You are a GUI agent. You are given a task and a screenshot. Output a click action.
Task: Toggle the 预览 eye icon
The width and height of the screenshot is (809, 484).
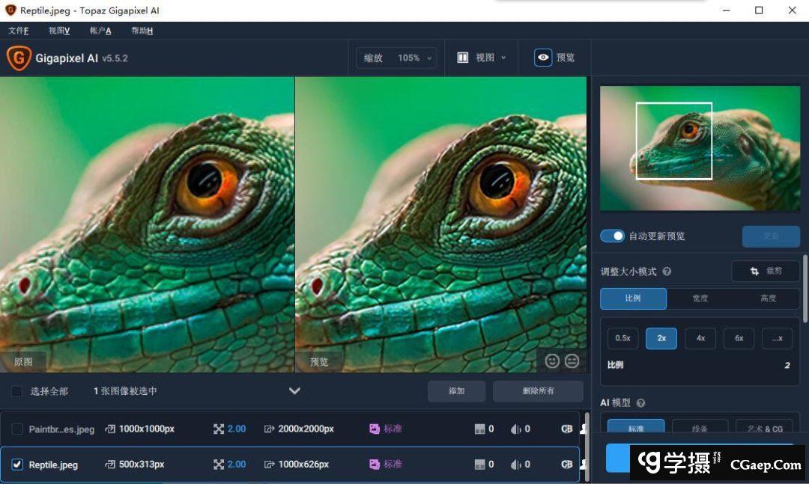543,58
